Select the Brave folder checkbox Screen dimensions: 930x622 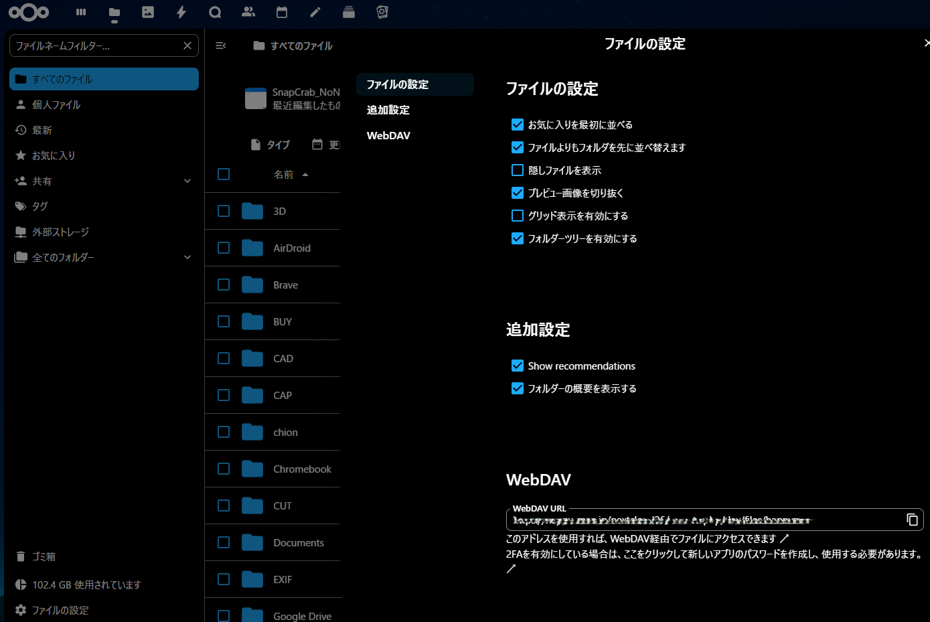[x=224, y=285]
